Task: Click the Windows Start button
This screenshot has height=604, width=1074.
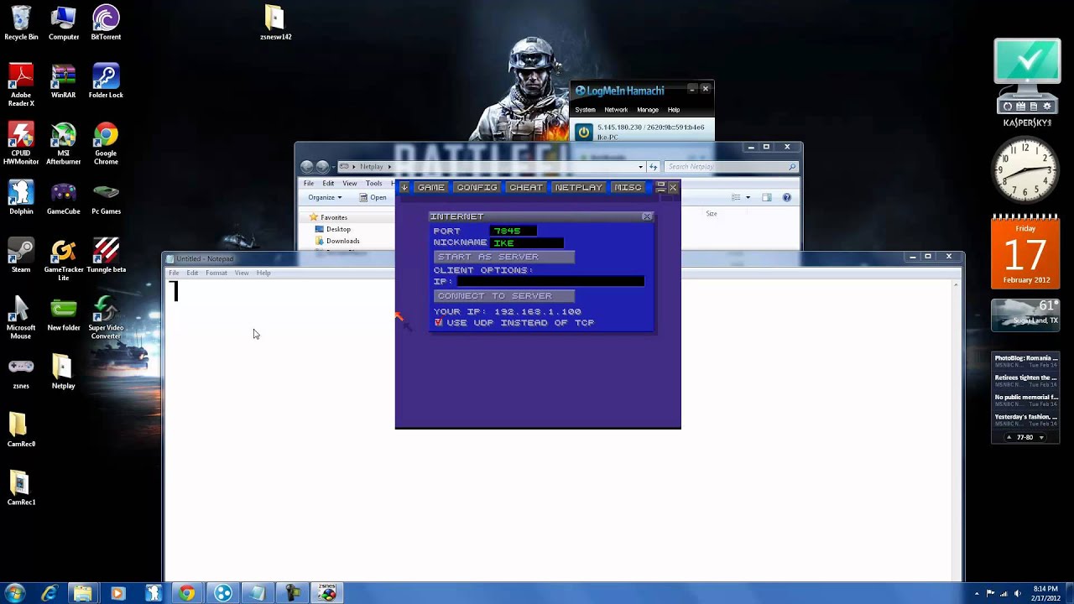Action: (x=14, y=593)
